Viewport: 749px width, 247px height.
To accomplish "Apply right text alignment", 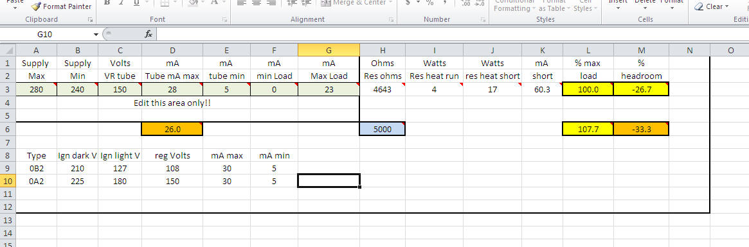I will click(271, 3).
